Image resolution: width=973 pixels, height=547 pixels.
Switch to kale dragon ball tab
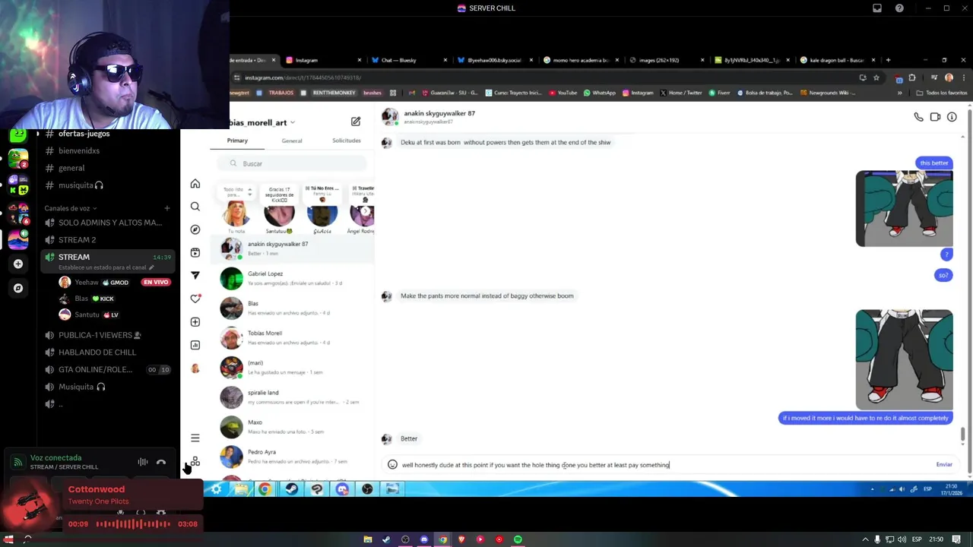click(837, 60)
